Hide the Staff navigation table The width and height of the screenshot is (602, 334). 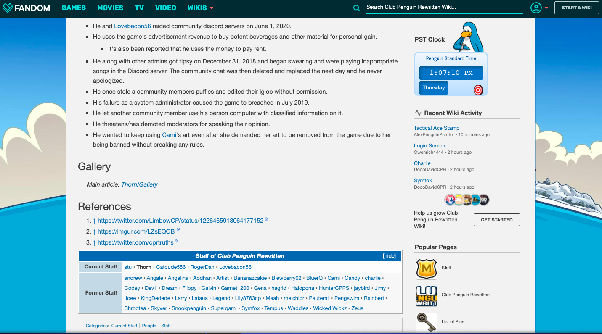pyautogui.click(x=389, y=256)
